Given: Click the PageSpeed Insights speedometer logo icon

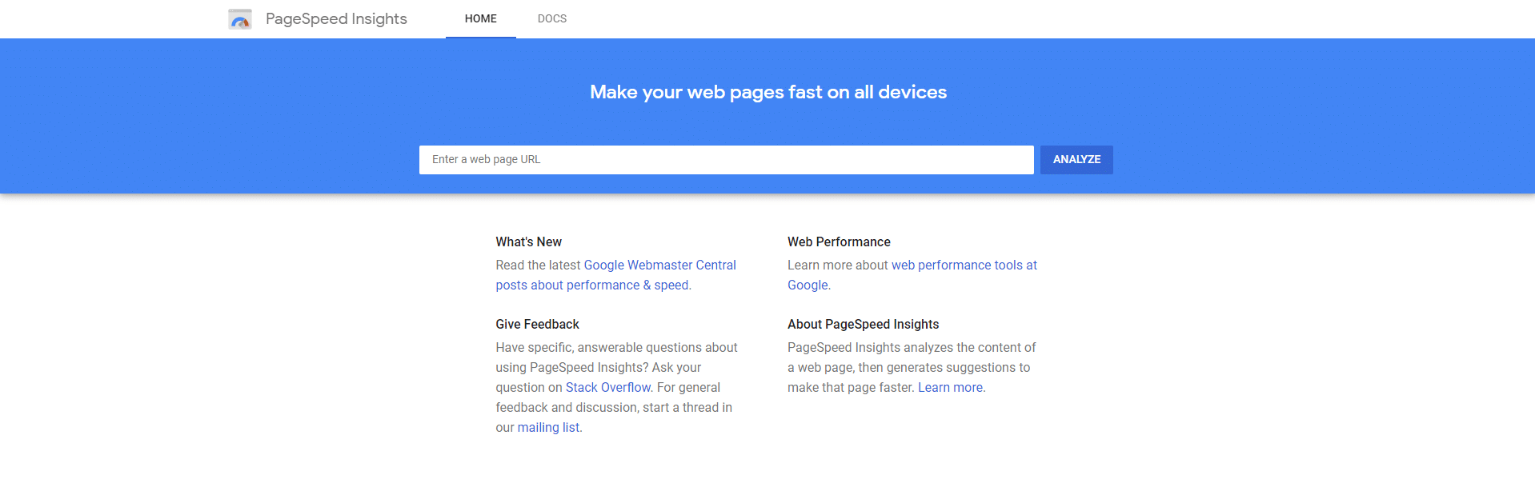Looking at the screenshot, I should click(x=240, y=19).
